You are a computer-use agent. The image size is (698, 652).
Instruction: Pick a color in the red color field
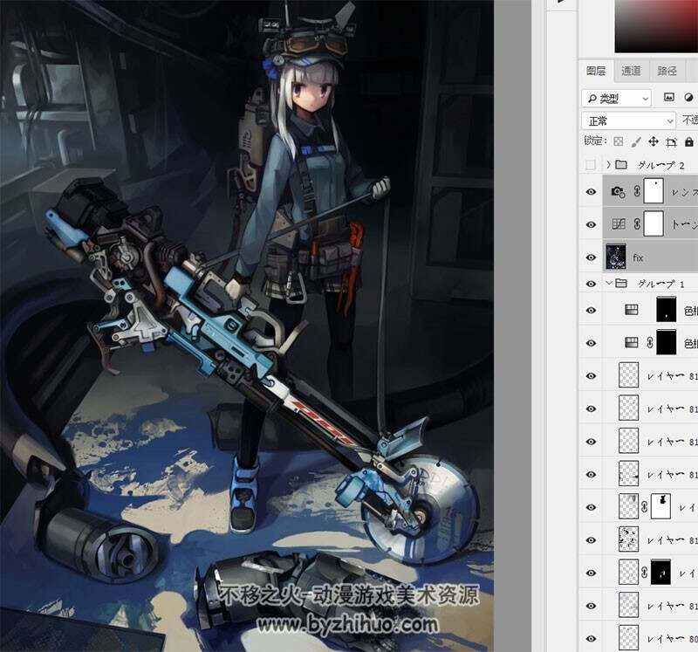pyautogui.click(x=656, y=26)
